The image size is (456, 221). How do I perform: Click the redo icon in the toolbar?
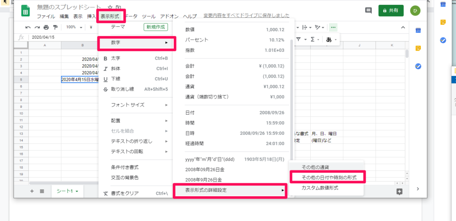pyautogui.click(x=37, y=27)
